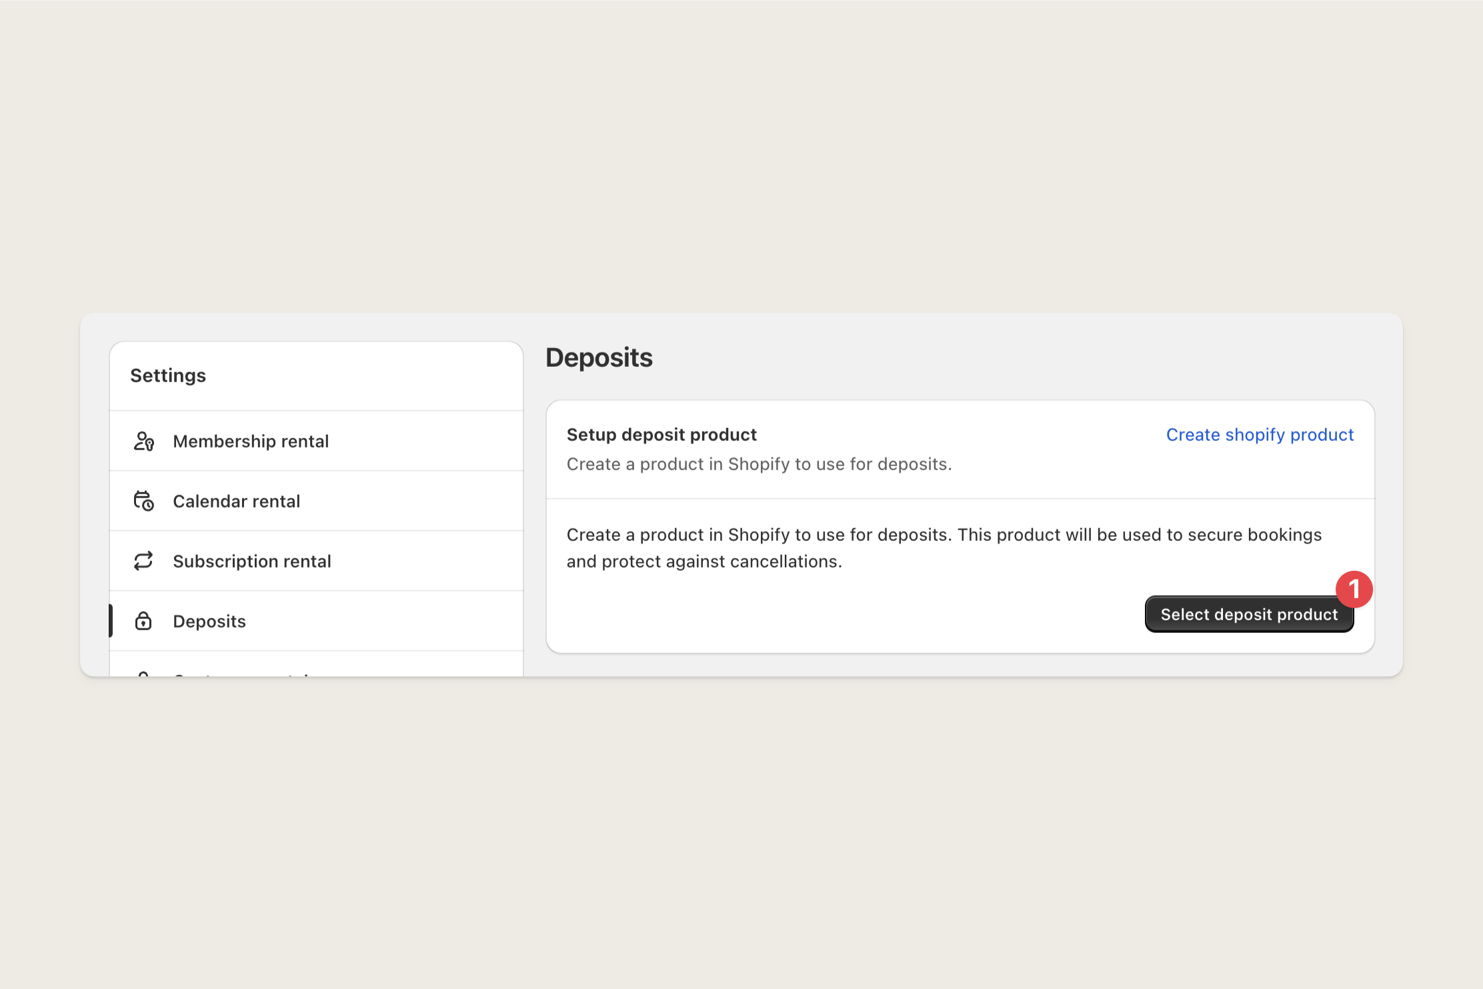The height and width of the screenshot is (989, 1483).
Task: Click the Calendar rental clock-calendar icon
Action: pos(143,501)
